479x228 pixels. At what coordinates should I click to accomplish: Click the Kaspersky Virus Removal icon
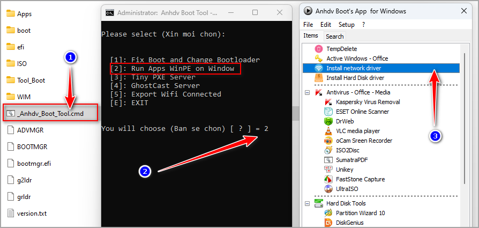click(x=328, y=102)
